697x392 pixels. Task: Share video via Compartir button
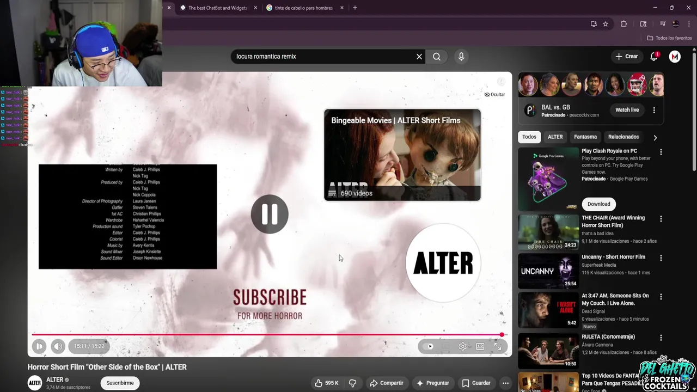point(386,383)
